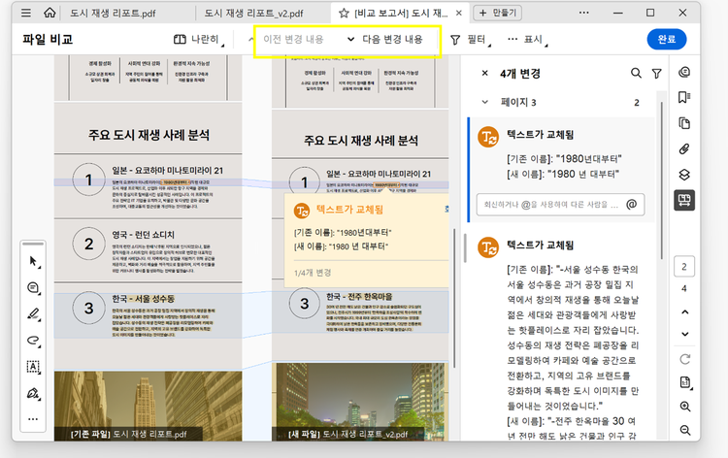The image size is (728, 458).
Task: Select the signature pen tool
Action: [x=33, y=394]
